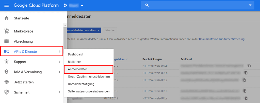Copy the key in the 07.11.2019 row
This screenshot has height=103, width=260.
coord(246,98)
